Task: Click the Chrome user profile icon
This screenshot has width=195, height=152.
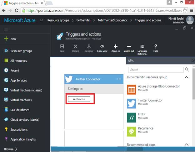Action: [169, 3]
